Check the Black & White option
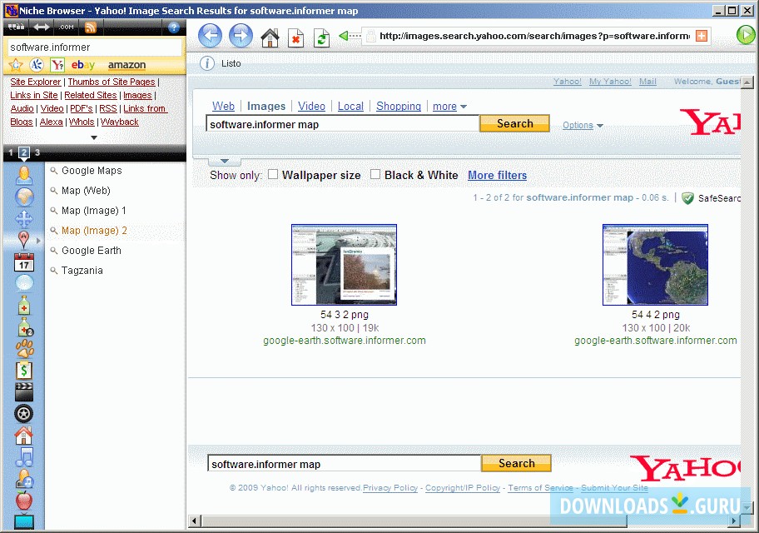 (x=375, y=175)
